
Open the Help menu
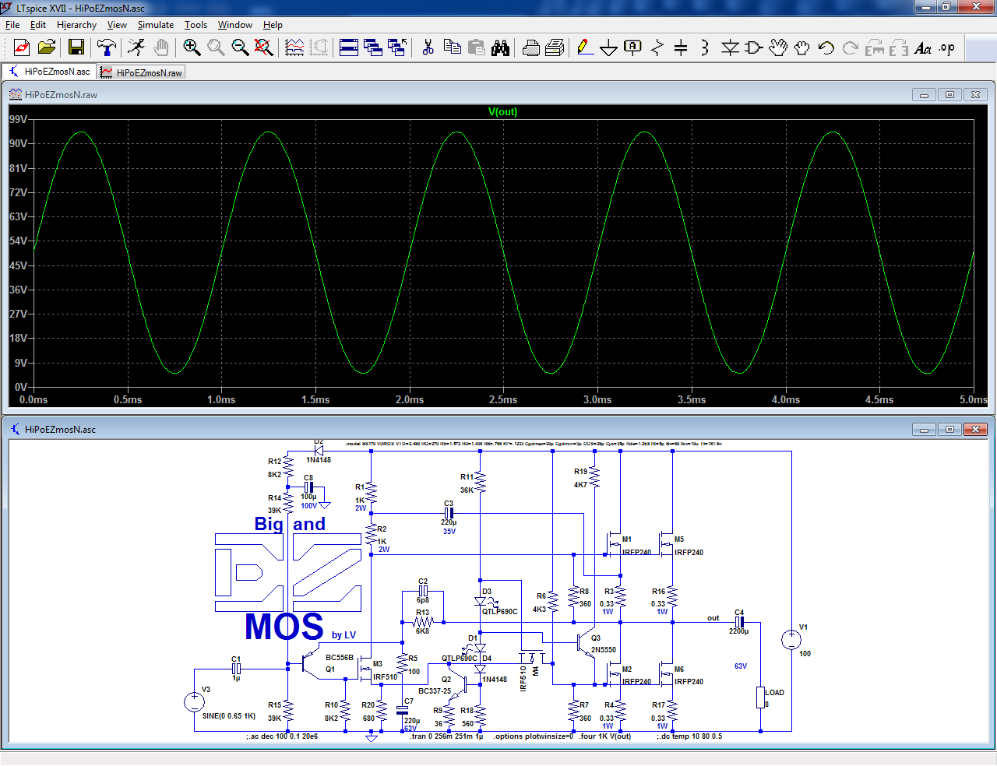pyautogui.click(x=273, y=25)
